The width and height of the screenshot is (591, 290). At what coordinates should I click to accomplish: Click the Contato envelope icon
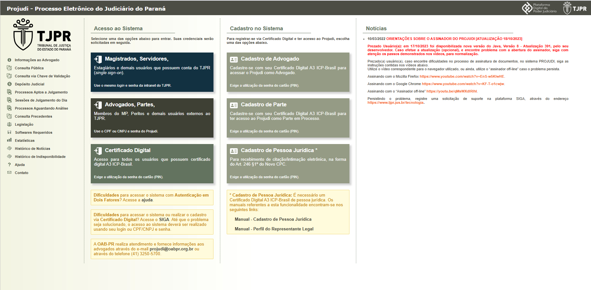(x=9, y=173)
